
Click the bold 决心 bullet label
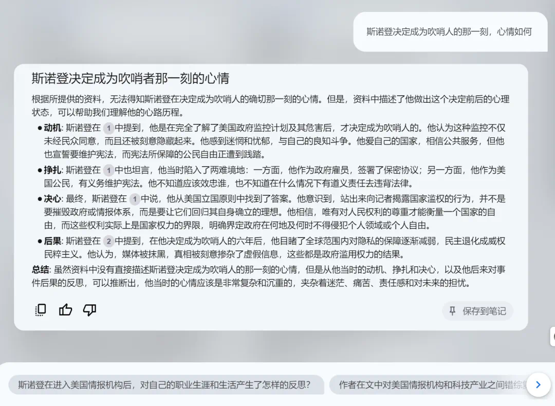coord(52,199)
